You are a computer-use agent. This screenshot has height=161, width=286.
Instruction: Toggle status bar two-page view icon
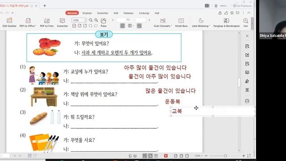pos(156,156)
